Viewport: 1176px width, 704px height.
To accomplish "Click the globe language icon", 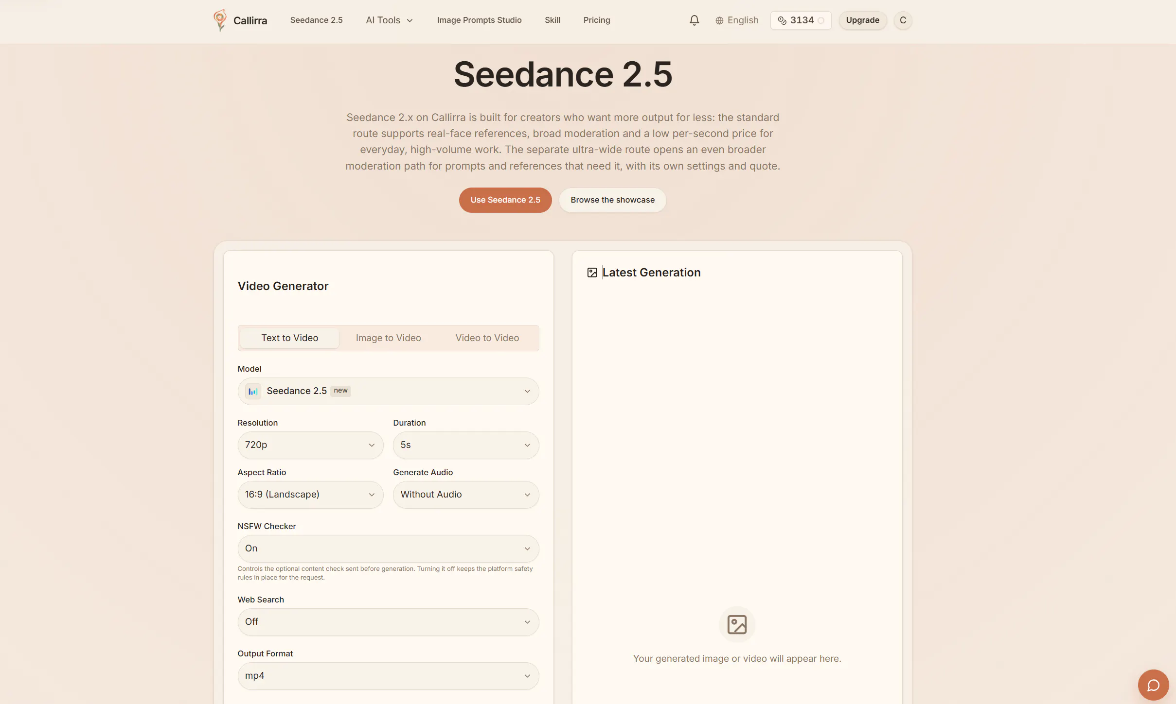I will (x=719, y=20).
